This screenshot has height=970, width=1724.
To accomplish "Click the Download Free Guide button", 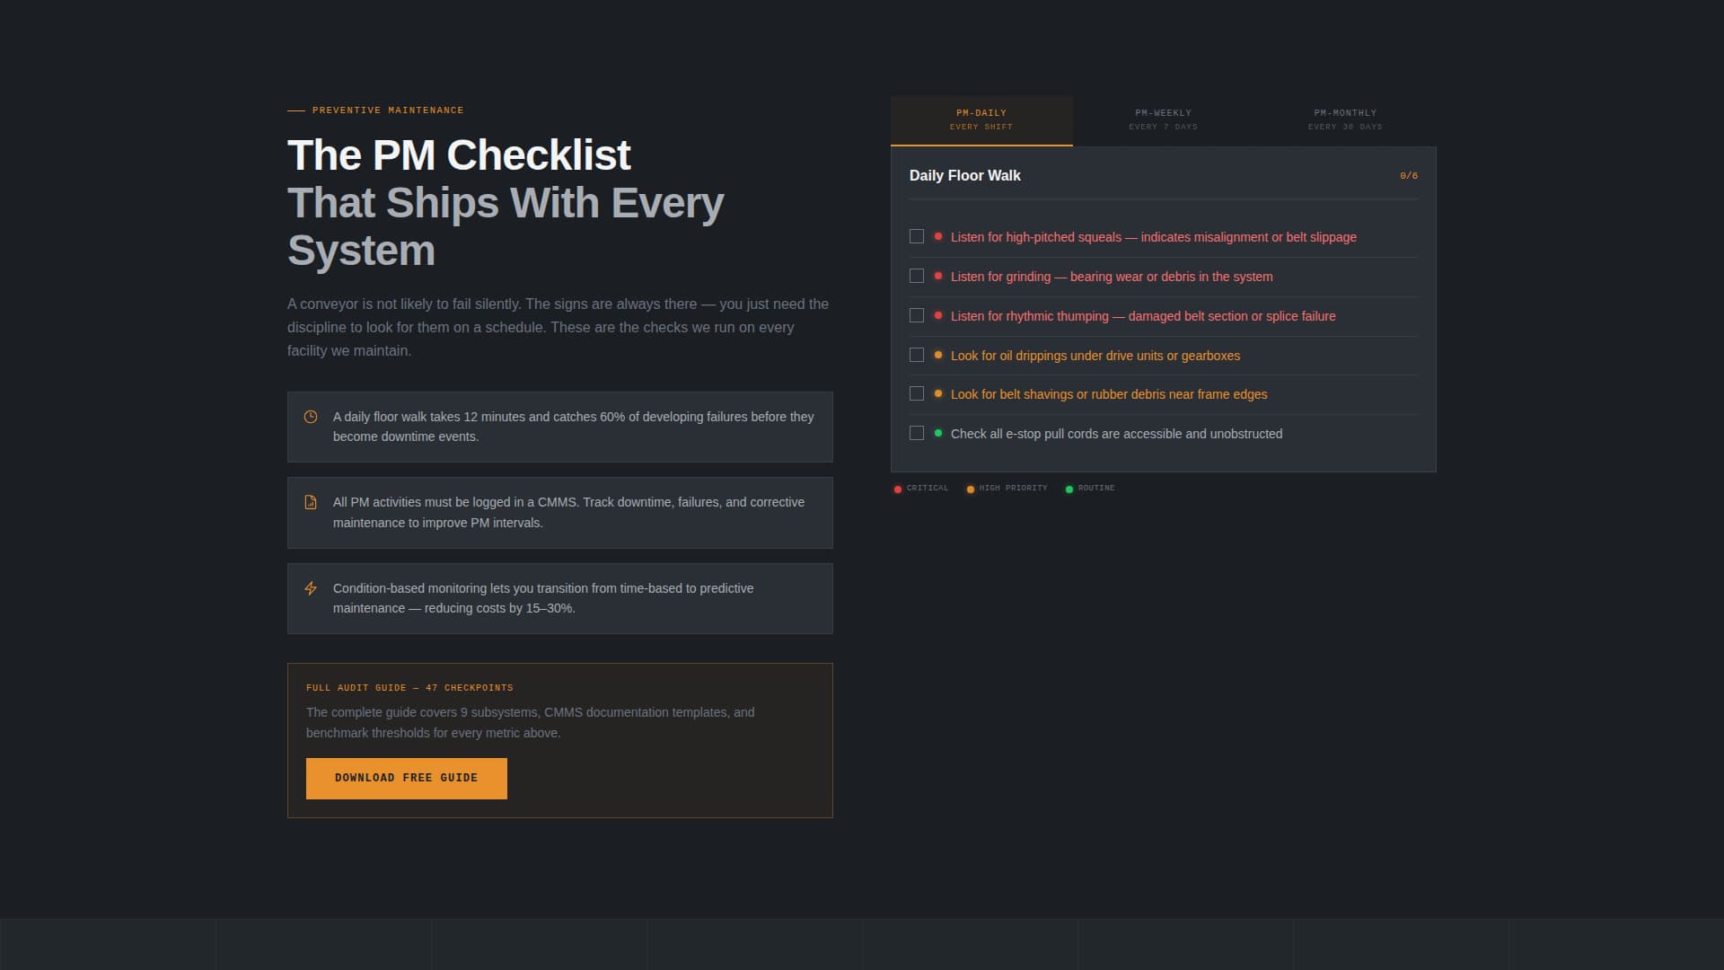I will tap(406, 778).
